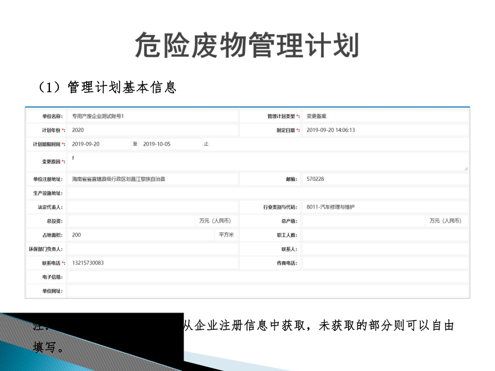The image size is (495, 371).
Task: Select the 制定日期 field showing 2019-09-20 14:06:13
Action: click(x=385, y=130)
